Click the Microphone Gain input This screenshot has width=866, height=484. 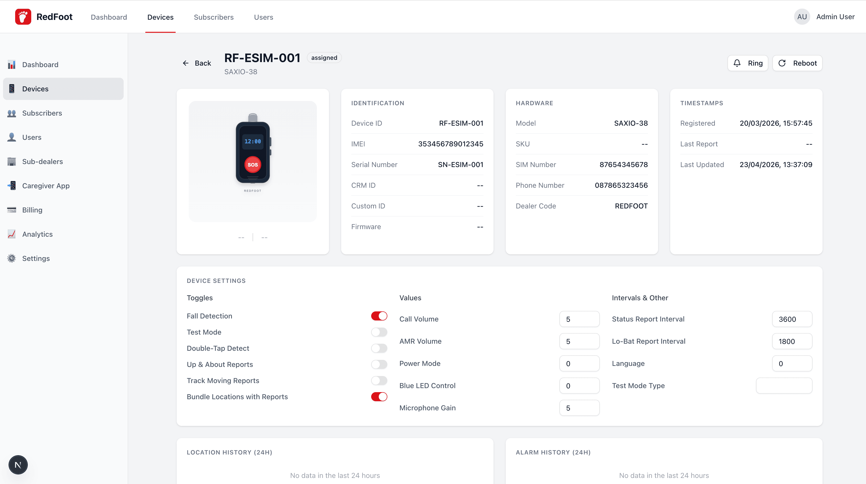579,408
